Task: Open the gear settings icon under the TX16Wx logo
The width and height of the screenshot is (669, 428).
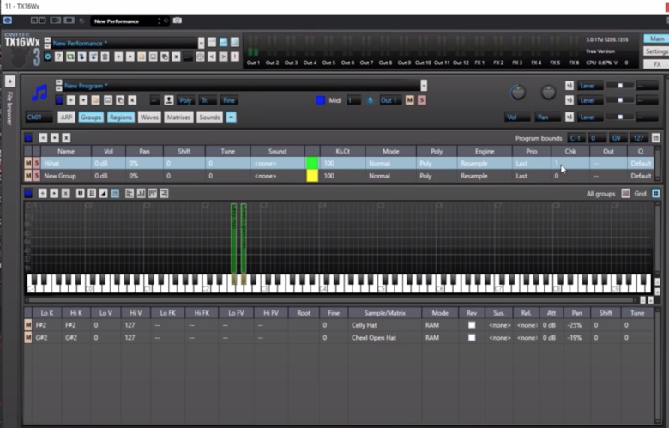Action: click(48, 57)
